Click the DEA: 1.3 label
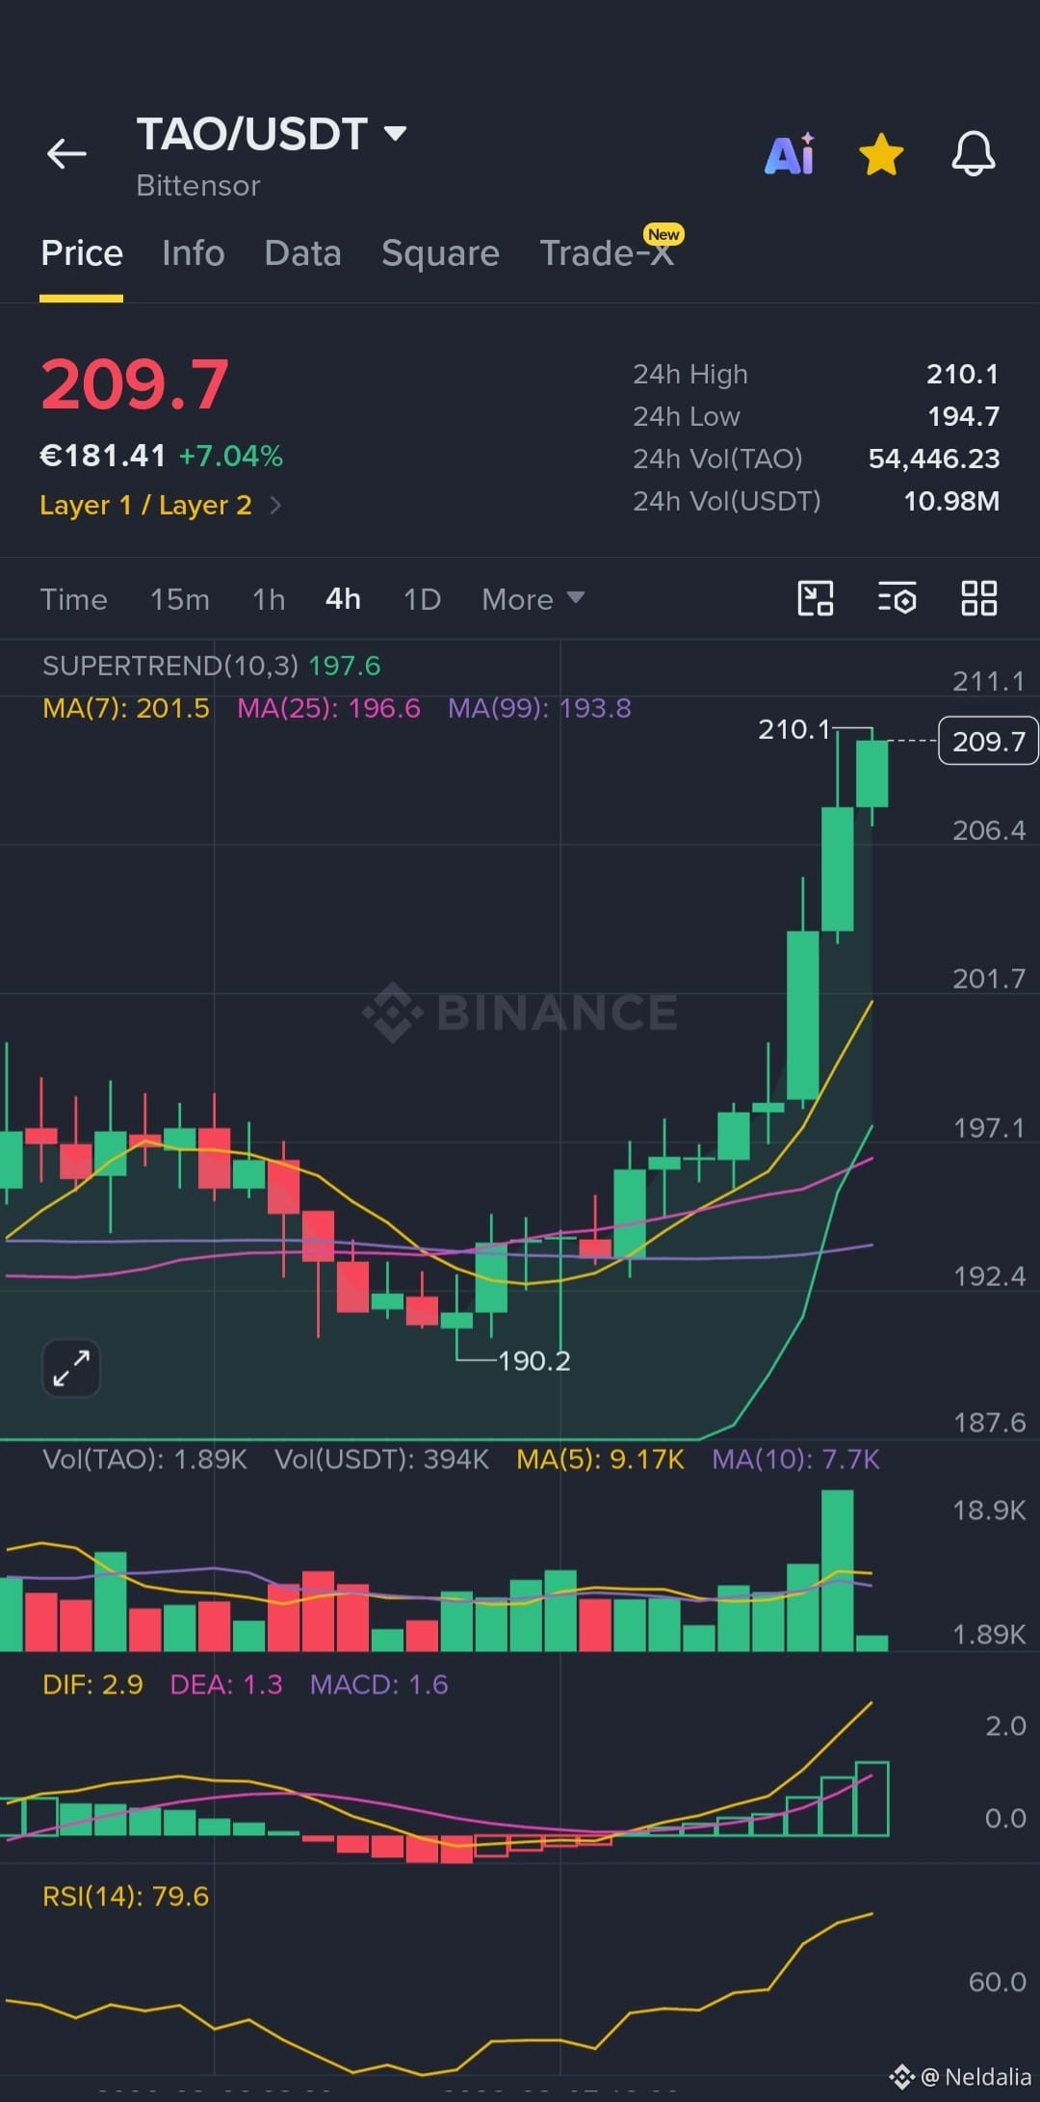Viewport: 1040px width, 2102px height. tap(226, 1685)
